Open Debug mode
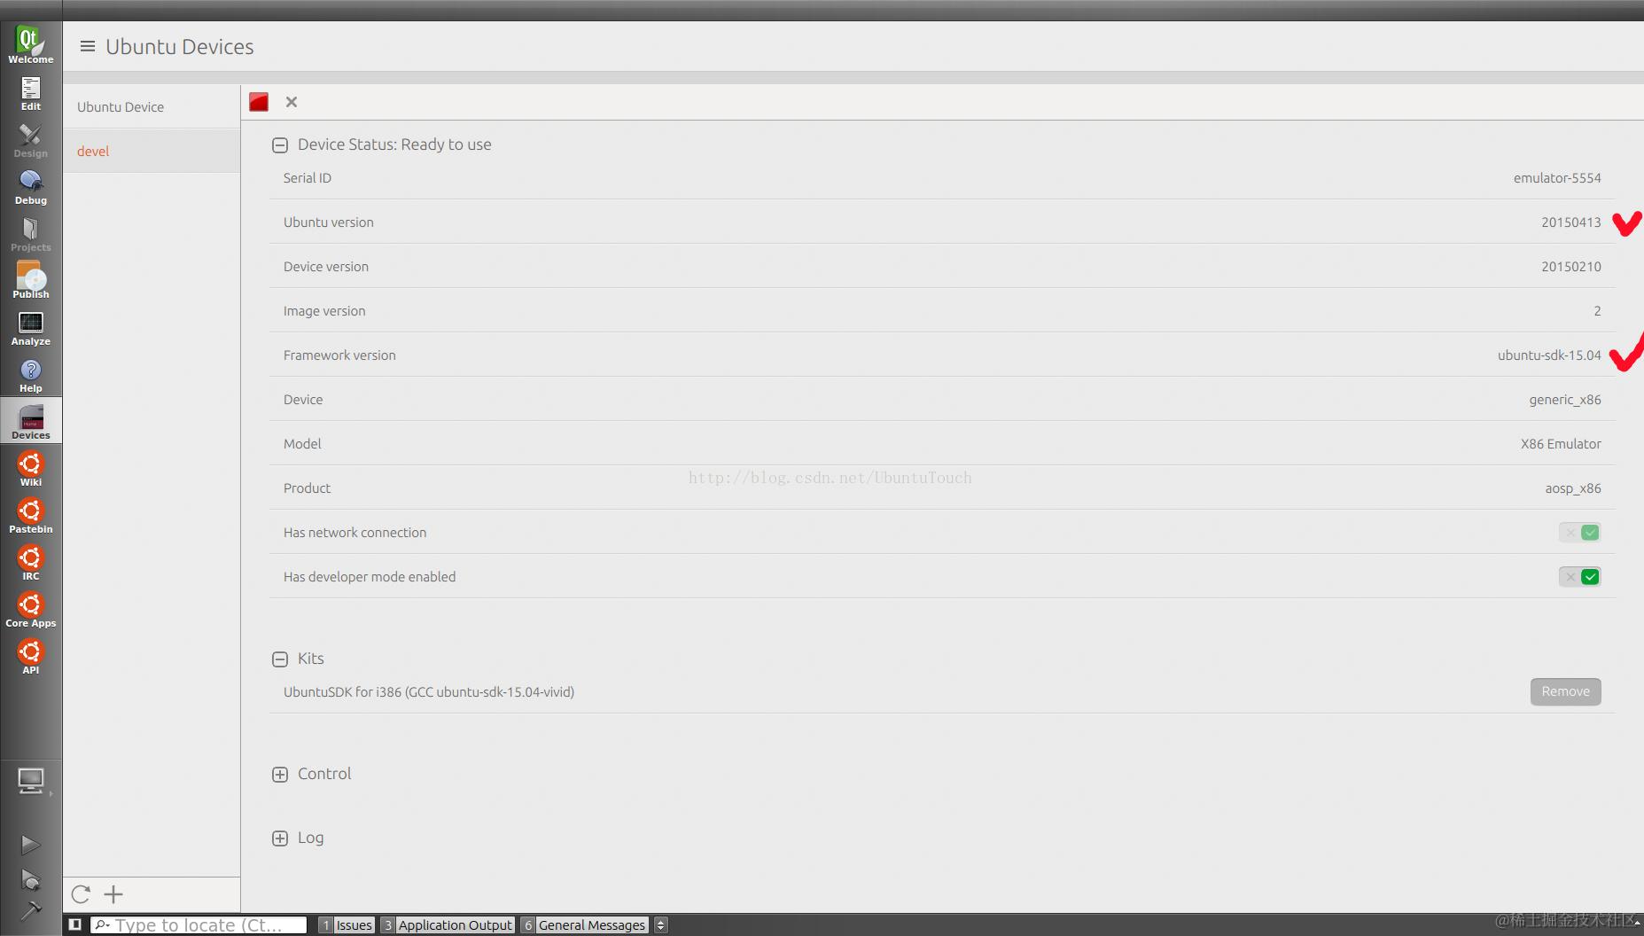The image size is (1644, 936). coord(30,187)
